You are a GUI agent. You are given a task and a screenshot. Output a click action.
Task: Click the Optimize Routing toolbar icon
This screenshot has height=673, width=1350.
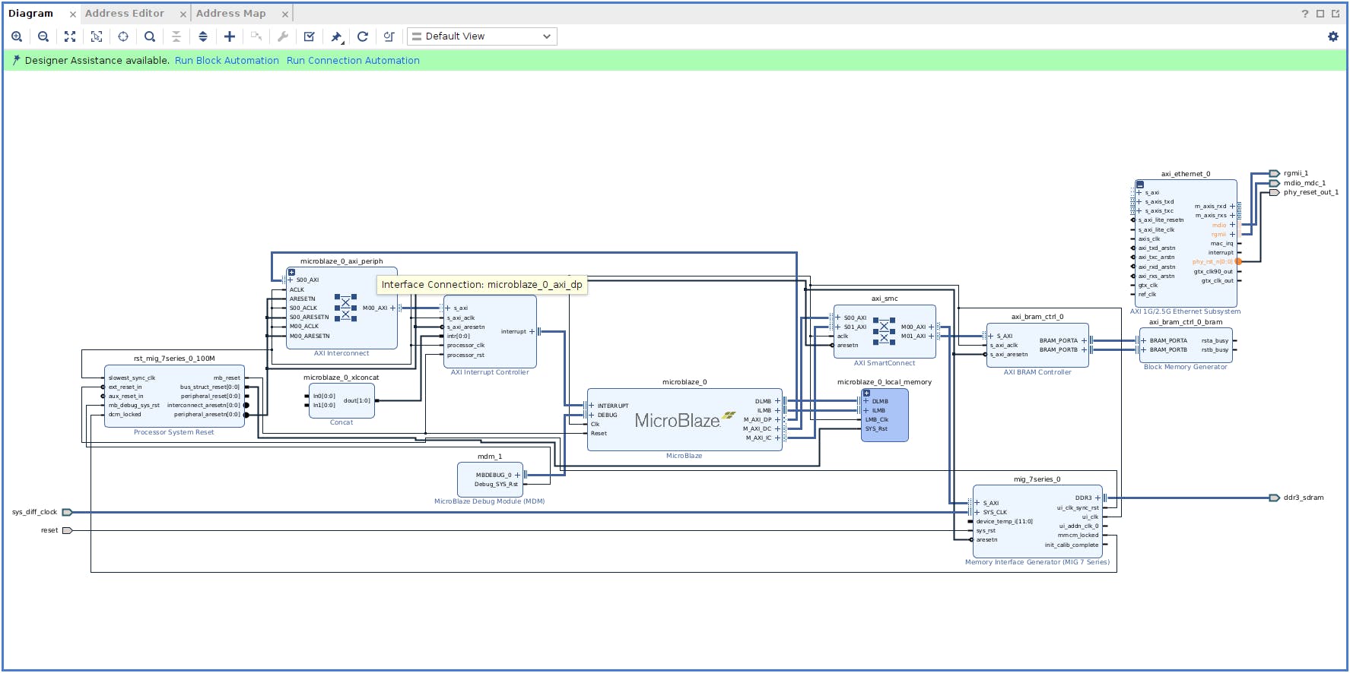pyautogui.click(x=389, y=36)
